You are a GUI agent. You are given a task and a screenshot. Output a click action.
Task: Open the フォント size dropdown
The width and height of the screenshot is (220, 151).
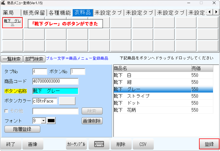[43, 121]
